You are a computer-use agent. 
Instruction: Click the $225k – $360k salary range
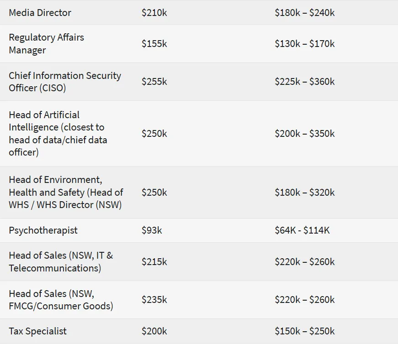click(x=304, y=82)
